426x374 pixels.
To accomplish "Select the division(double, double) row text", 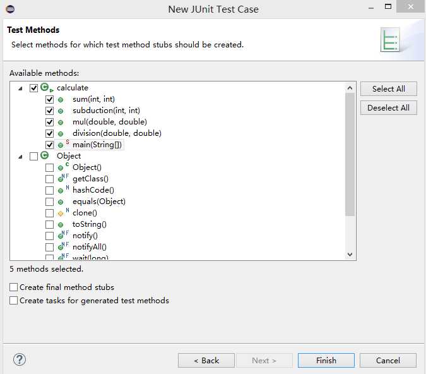I will 117,133.
